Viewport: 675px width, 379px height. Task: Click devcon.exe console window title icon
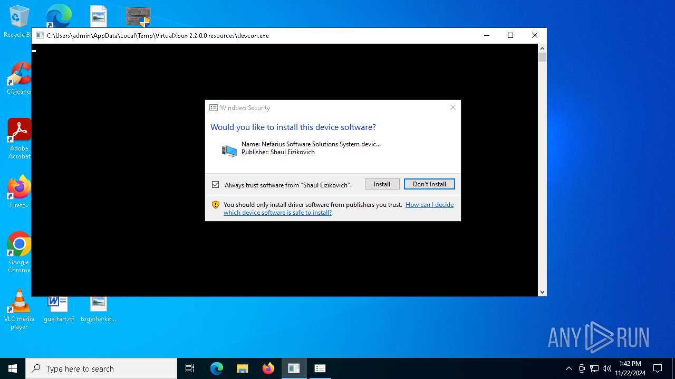40,35
